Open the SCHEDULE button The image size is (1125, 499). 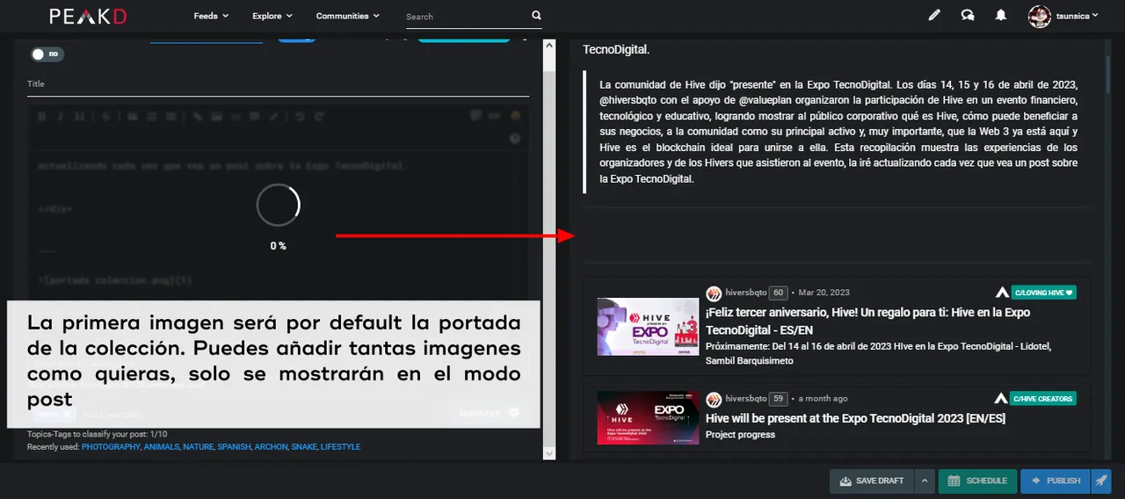click(976, 481)
